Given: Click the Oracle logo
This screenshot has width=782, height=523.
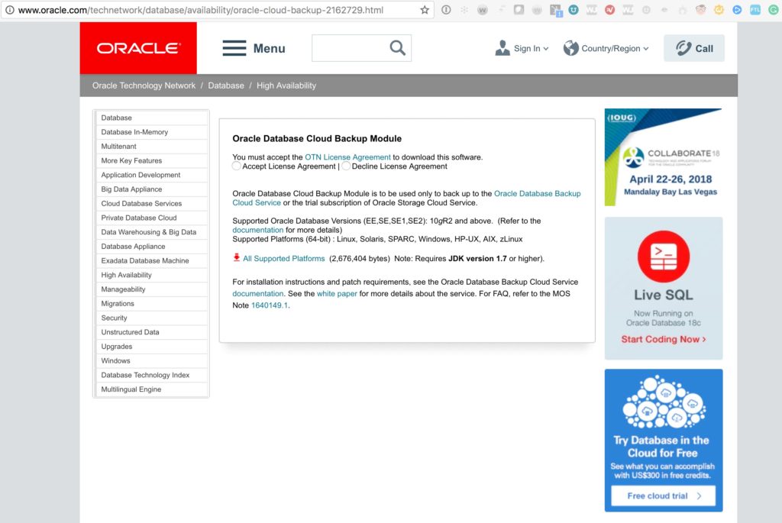Looking at the screenshot, I should (x=138, y=48).
